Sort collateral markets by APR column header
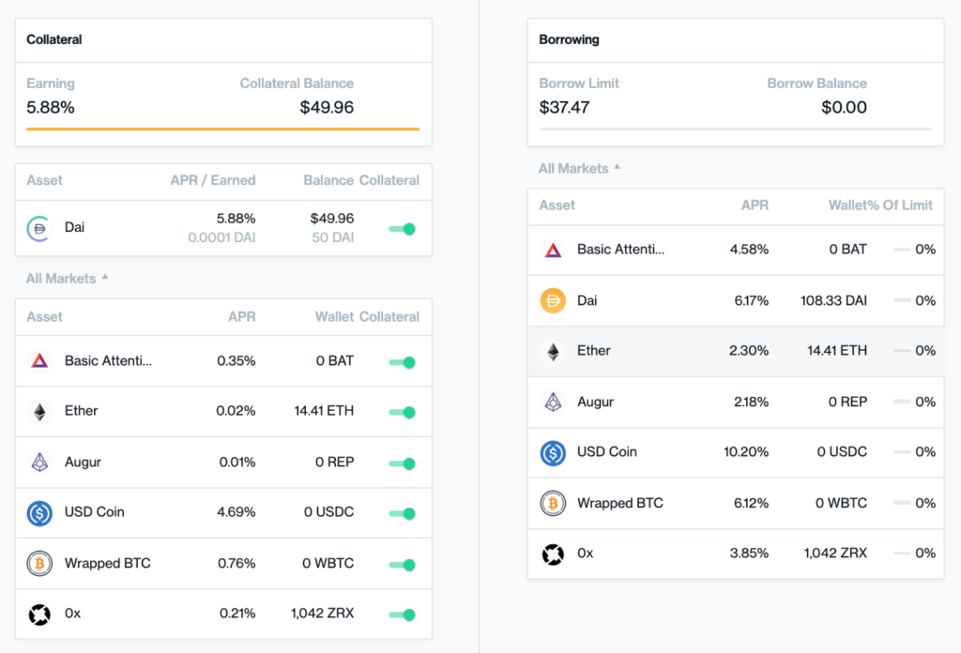The image size is (961, 653). pyautogui.click(x=241, y=317)
